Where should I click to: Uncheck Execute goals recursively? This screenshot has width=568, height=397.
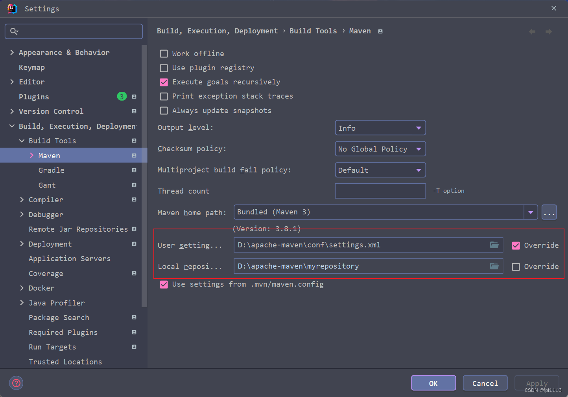(164, 82)
